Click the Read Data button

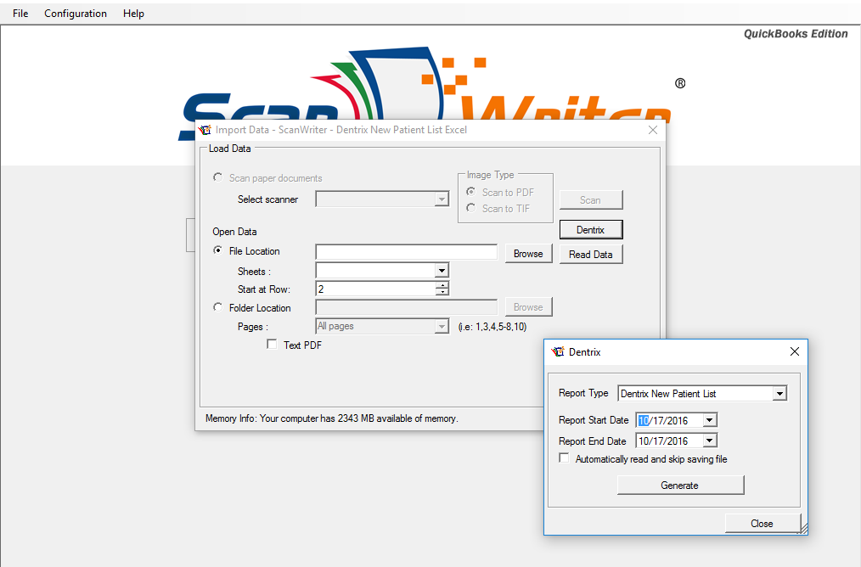tap(591, 254)
